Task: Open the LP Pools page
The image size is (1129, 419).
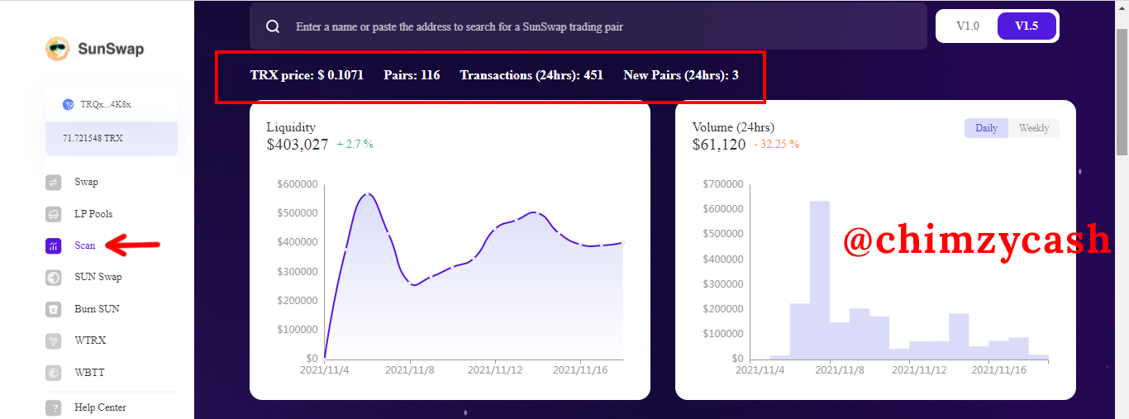Action: tap(93, 214)
